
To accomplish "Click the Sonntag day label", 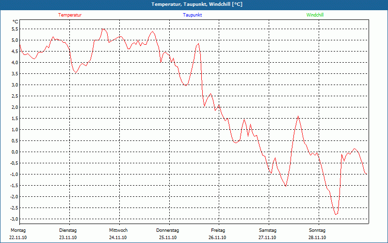I will pyautogui.click(x=317, y=230).
